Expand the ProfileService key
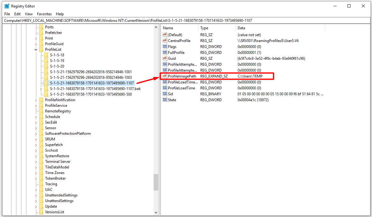This screenshot has width=372, height=217. point(36,106)
